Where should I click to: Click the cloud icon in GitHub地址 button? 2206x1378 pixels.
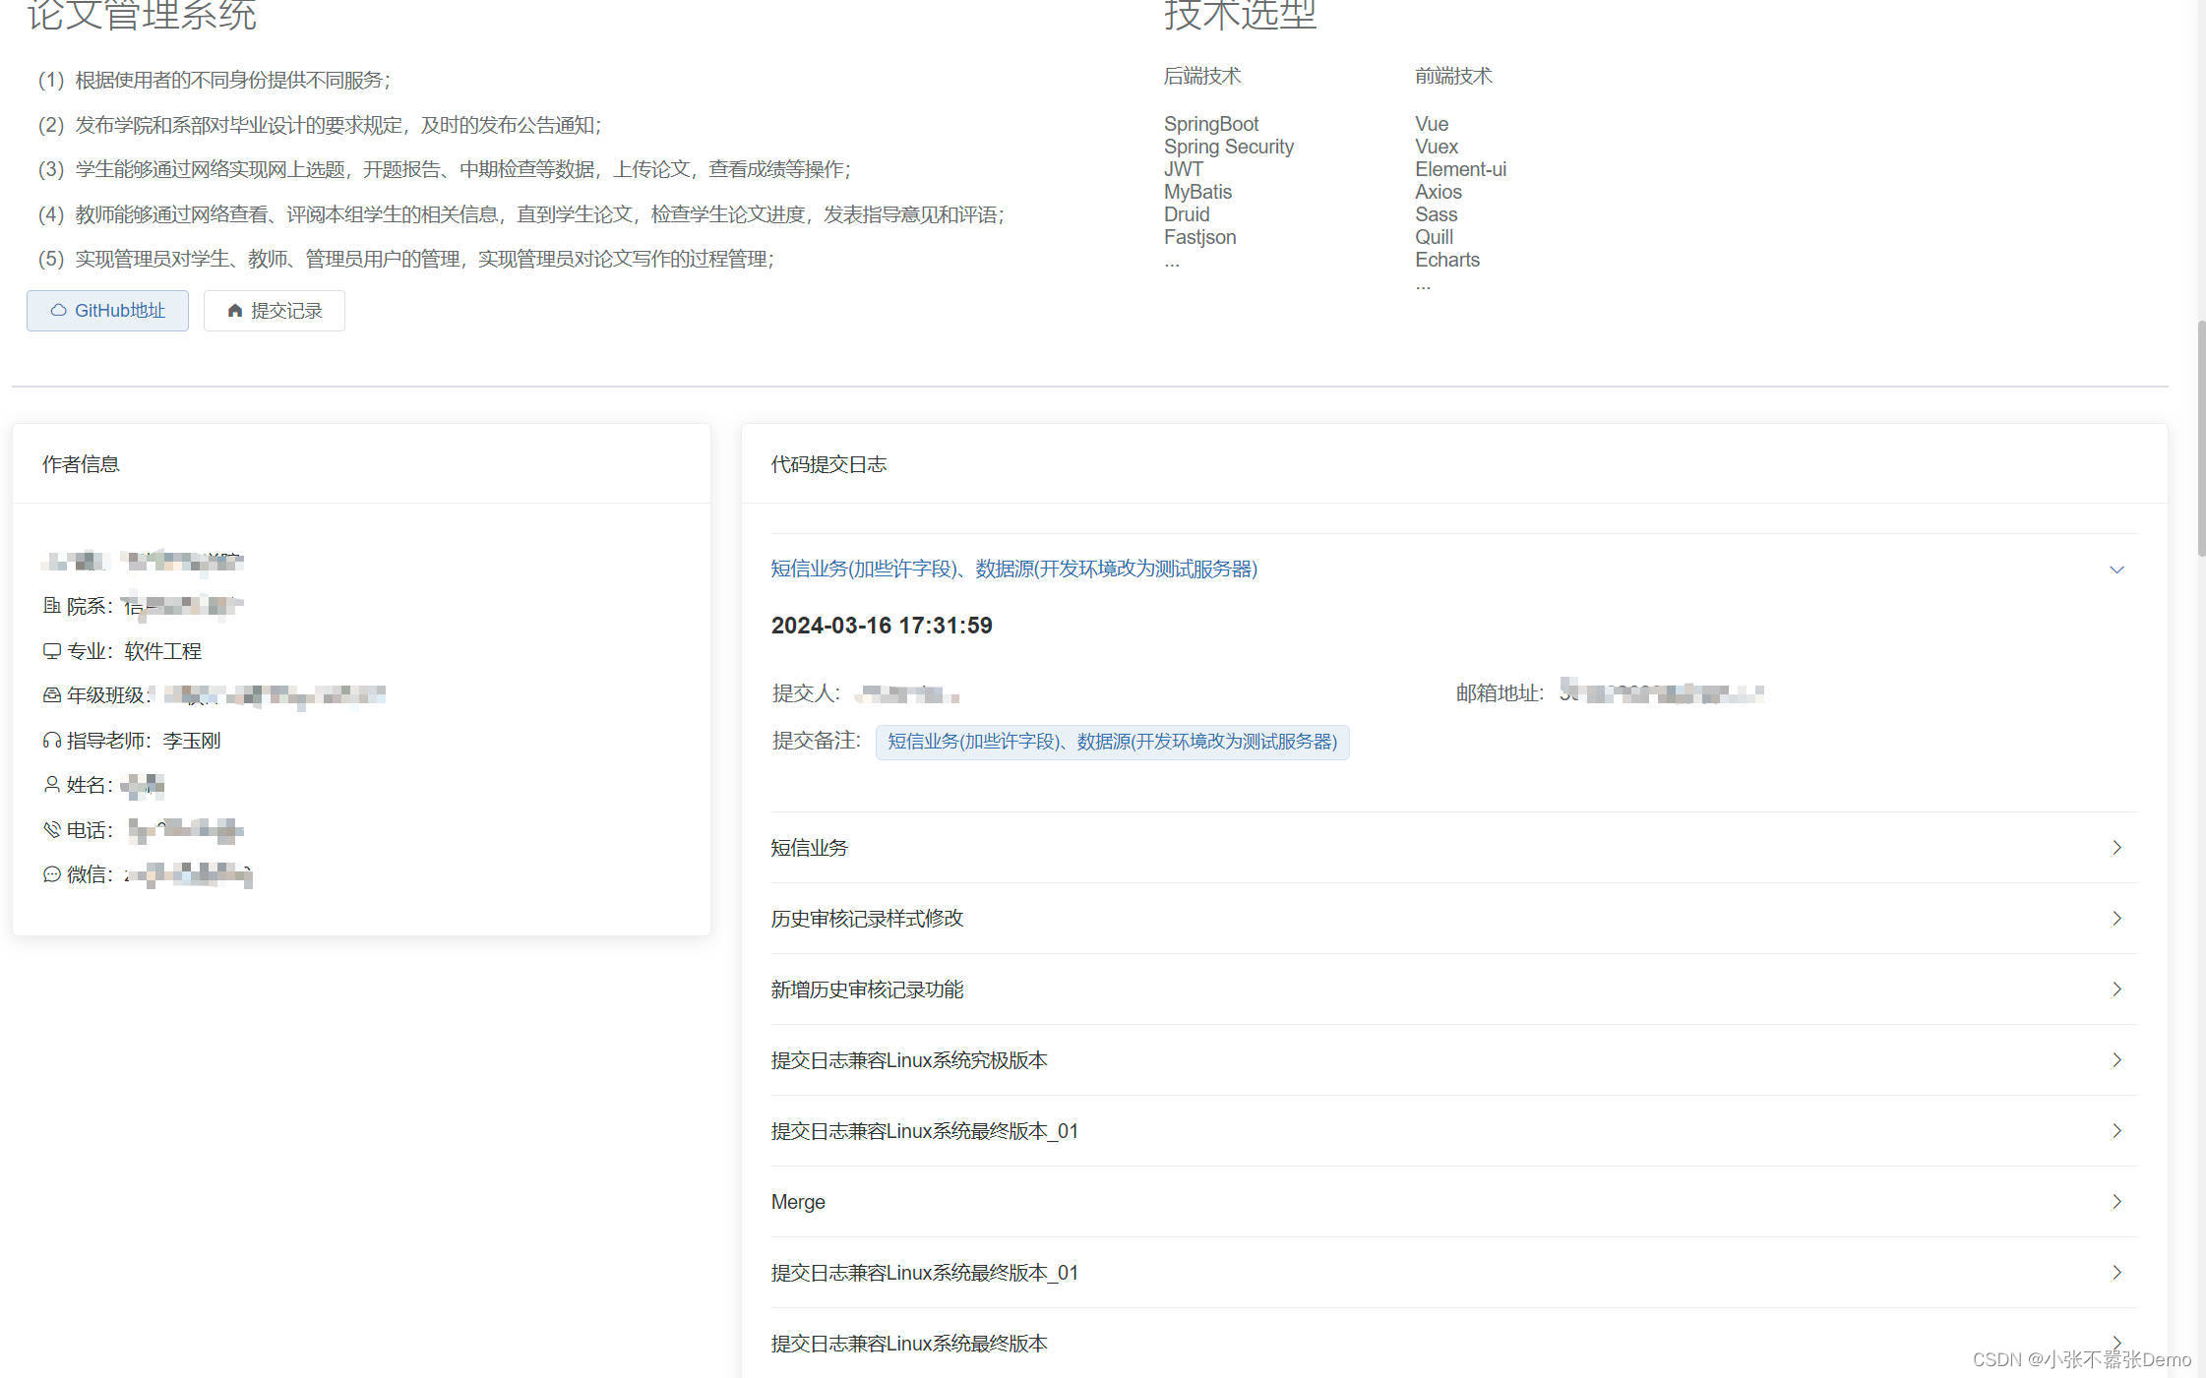pyautogui.click(x=58, y=311)
